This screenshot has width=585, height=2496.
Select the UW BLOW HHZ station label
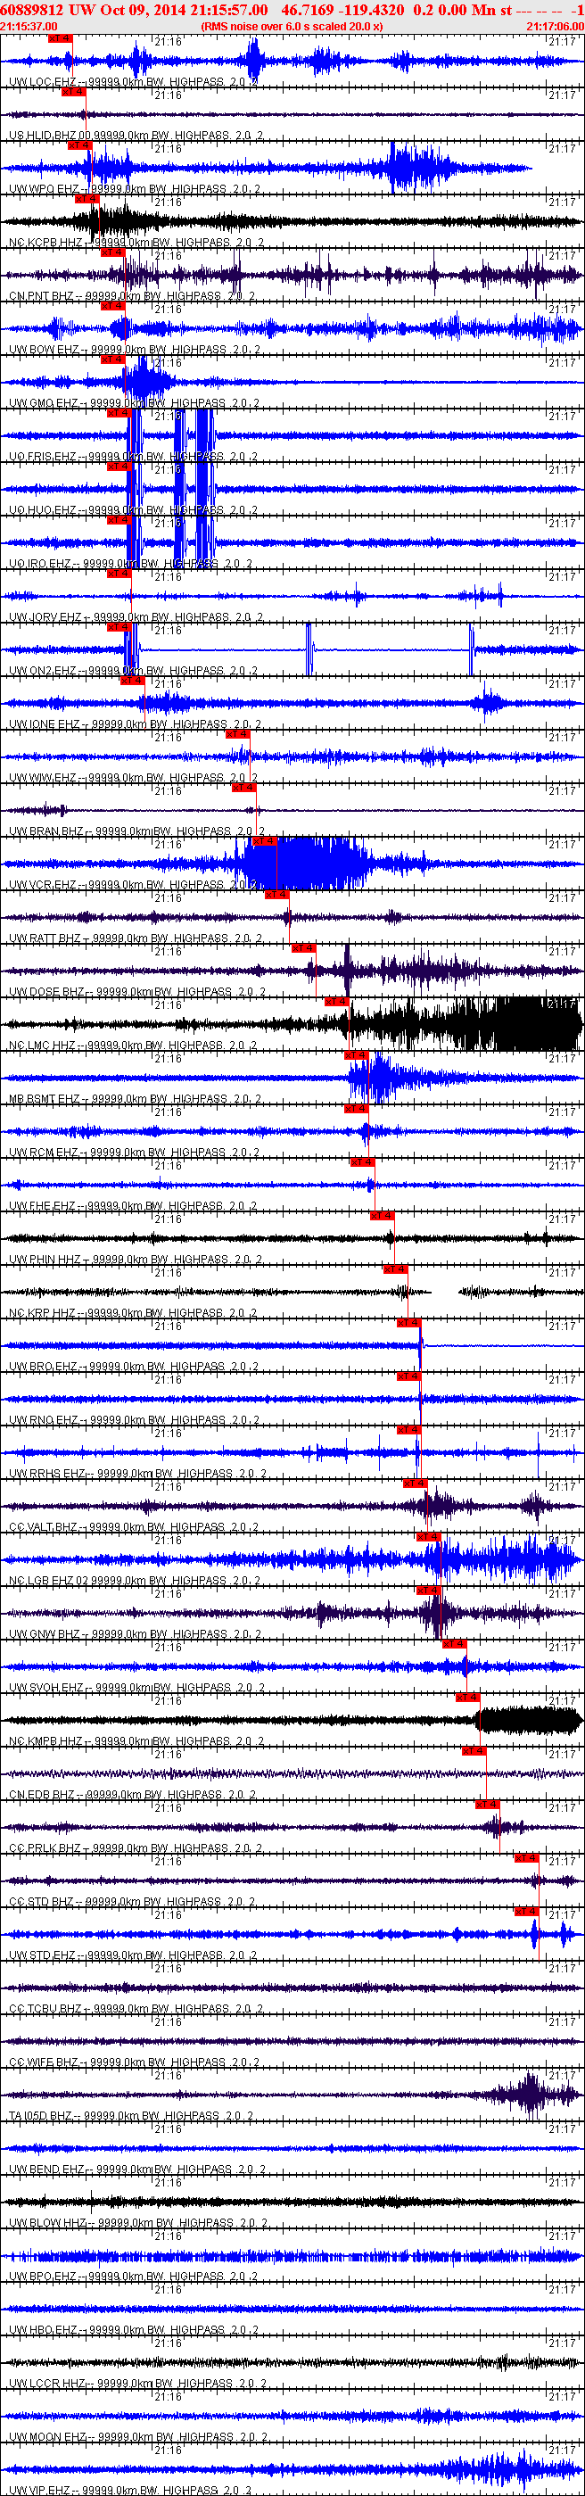tap(137, 2223)
